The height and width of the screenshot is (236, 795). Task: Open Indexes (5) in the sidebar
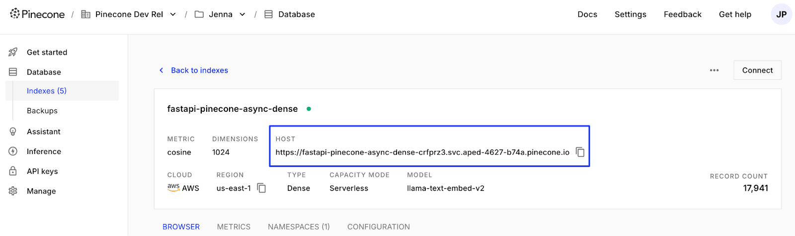(47, 91)
